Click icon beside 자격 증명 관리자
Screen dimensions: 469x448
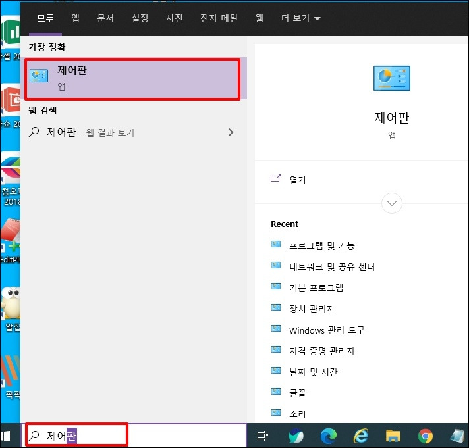click(276, 349)
